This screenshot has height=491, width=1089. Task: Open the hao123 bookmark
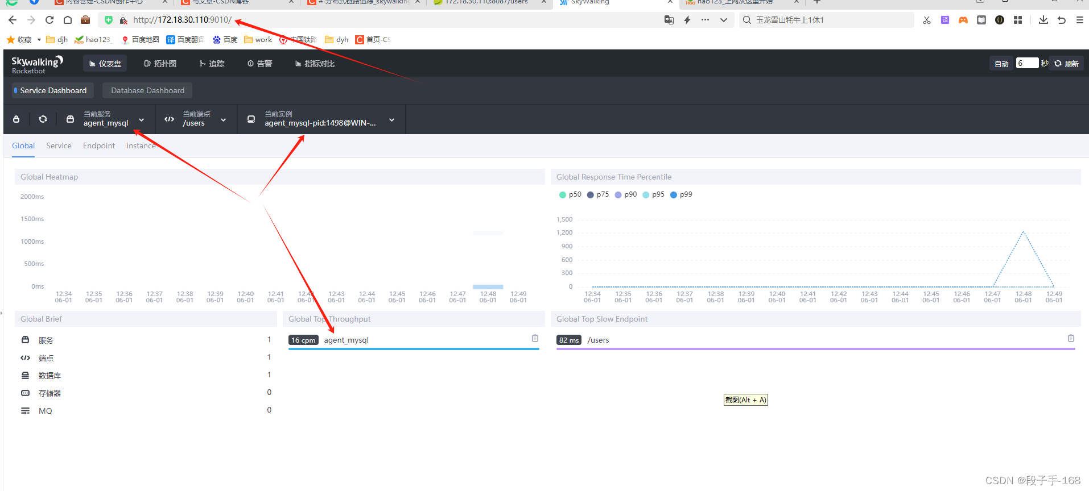pos(93,39)
